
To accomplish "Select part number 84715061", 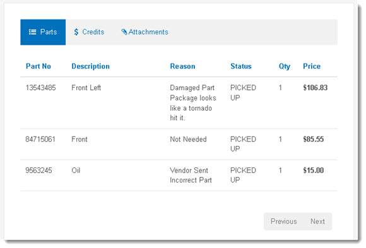I will [x=40, y=139].
